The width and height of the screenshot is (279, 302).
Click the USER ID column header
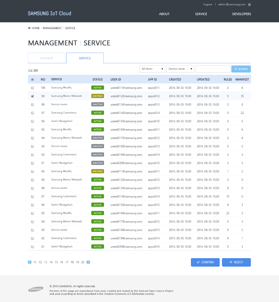point(116,79)
